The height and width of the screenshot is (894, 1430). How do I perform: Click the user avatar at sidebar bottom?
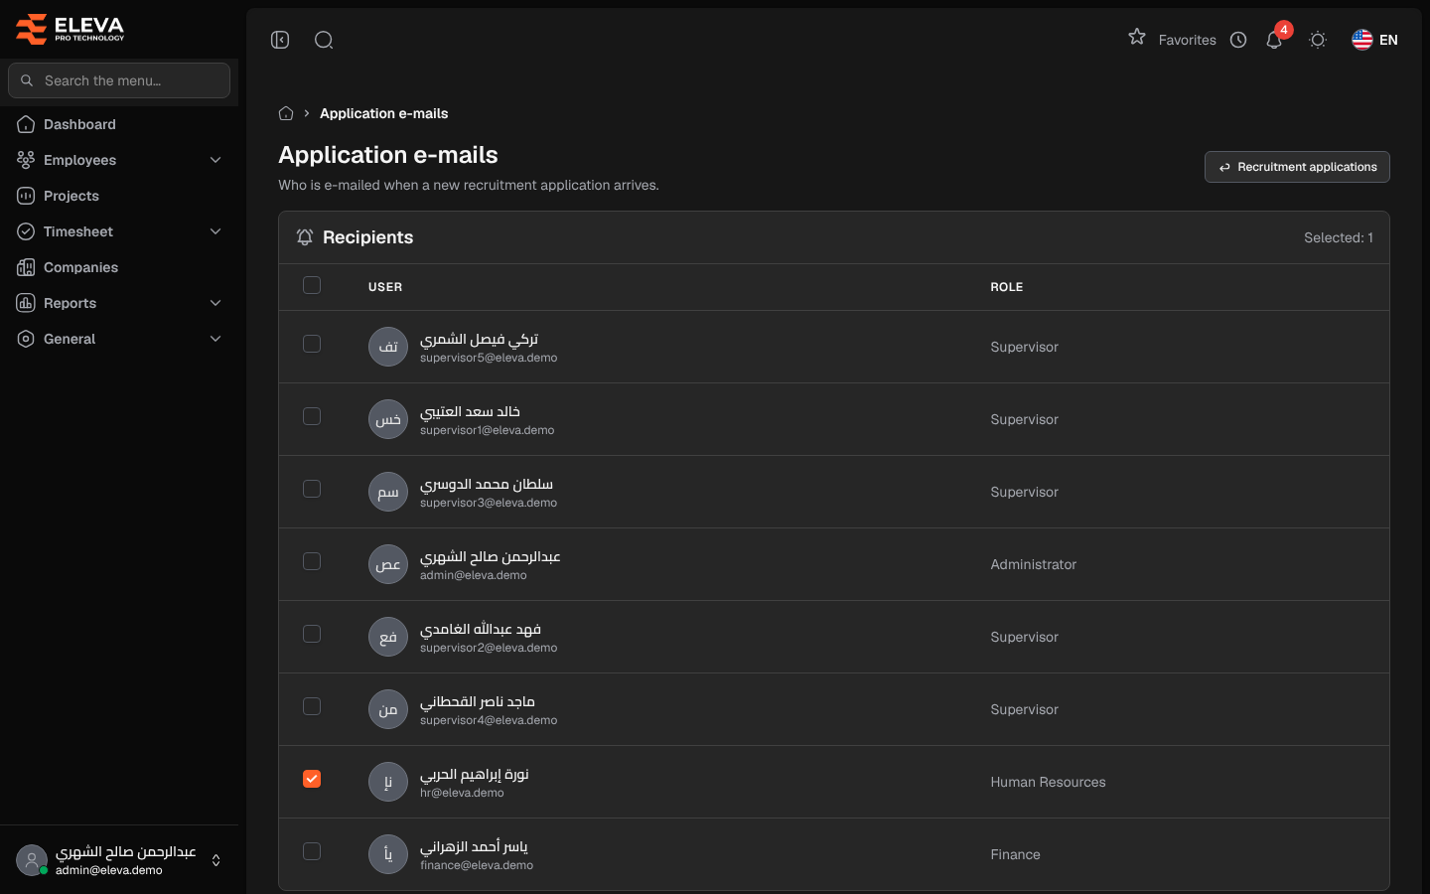[x=32, y=860]
